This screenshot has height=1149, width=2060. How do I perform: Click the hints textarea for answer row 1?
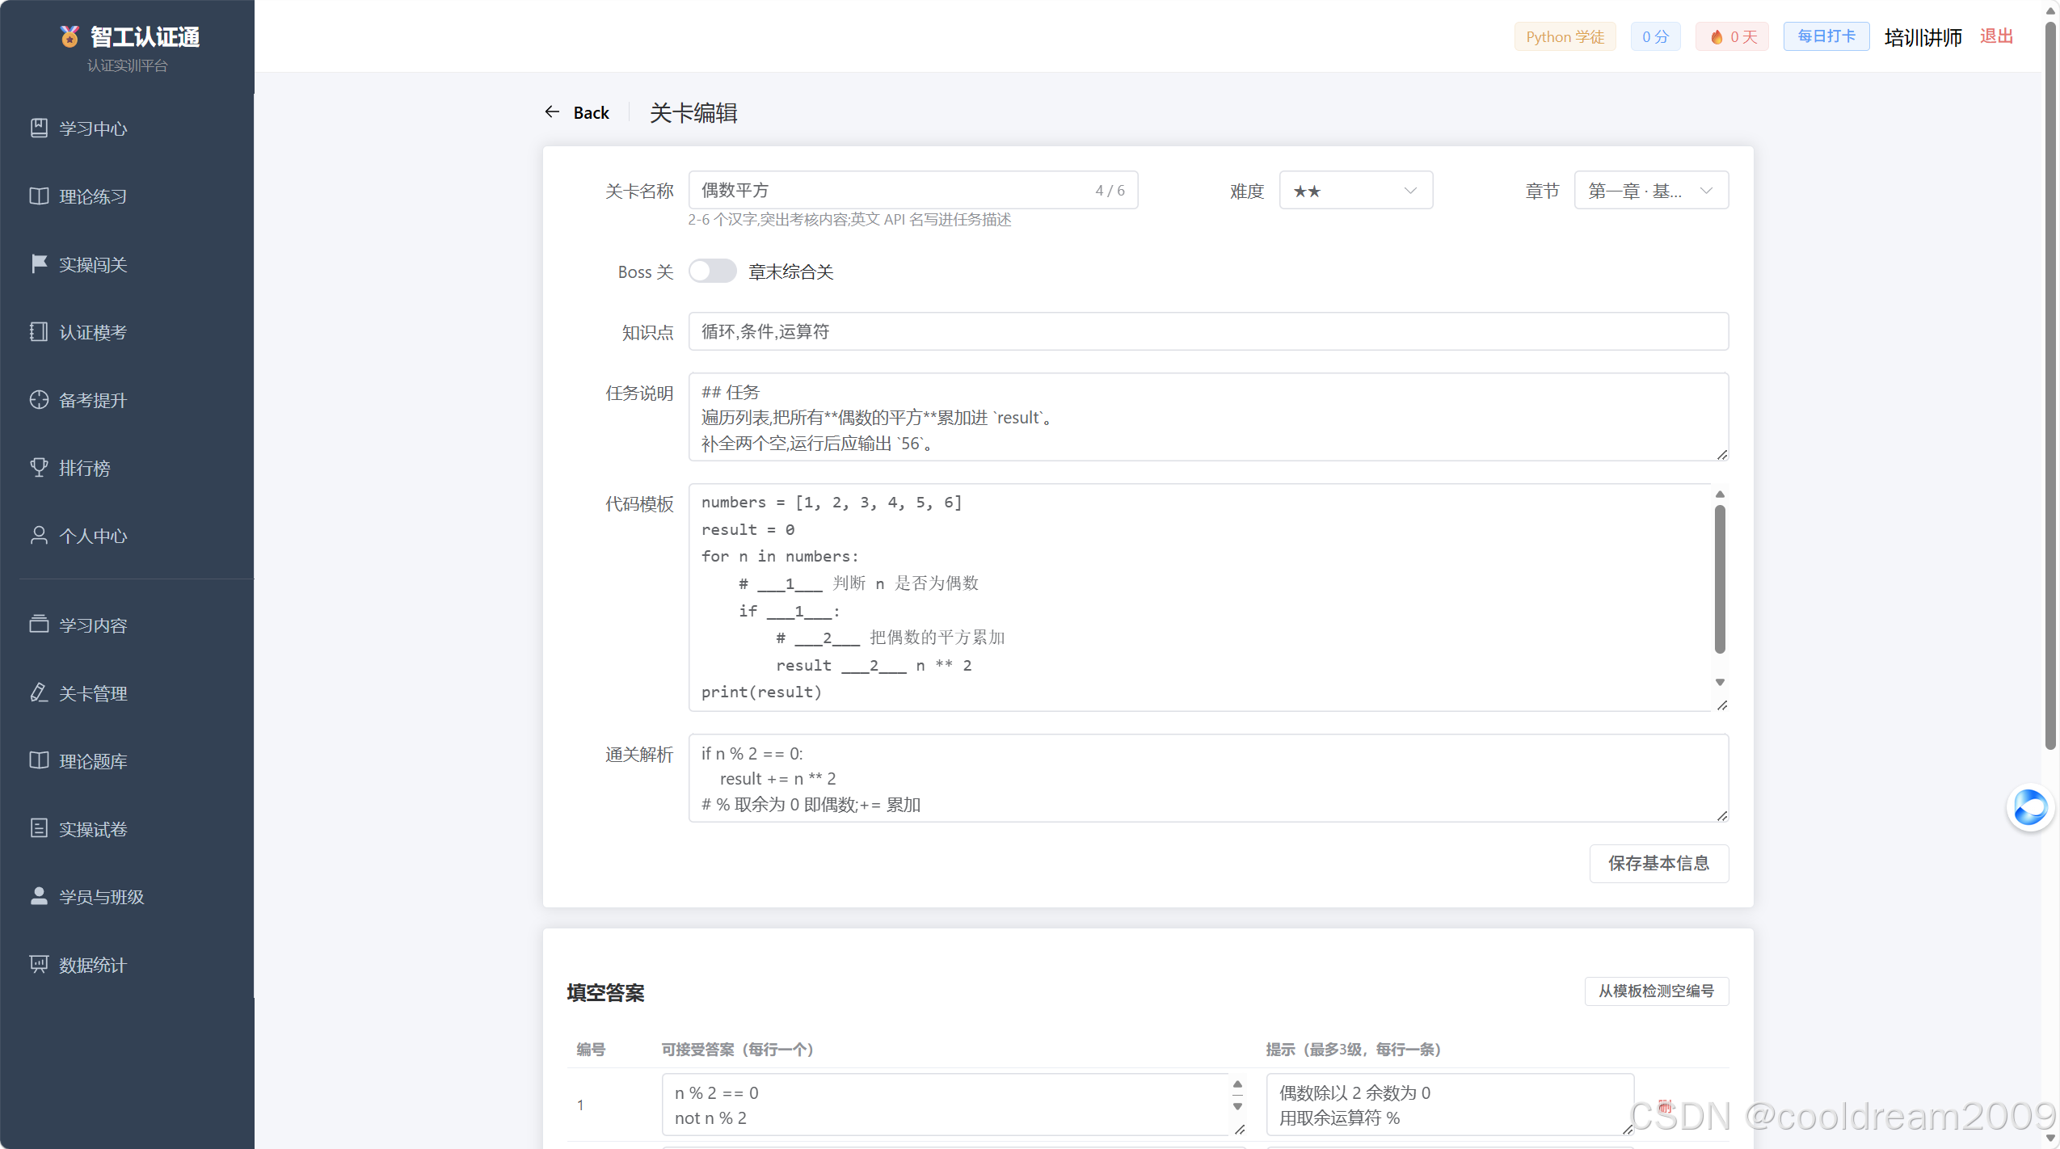point(1450,1105)
